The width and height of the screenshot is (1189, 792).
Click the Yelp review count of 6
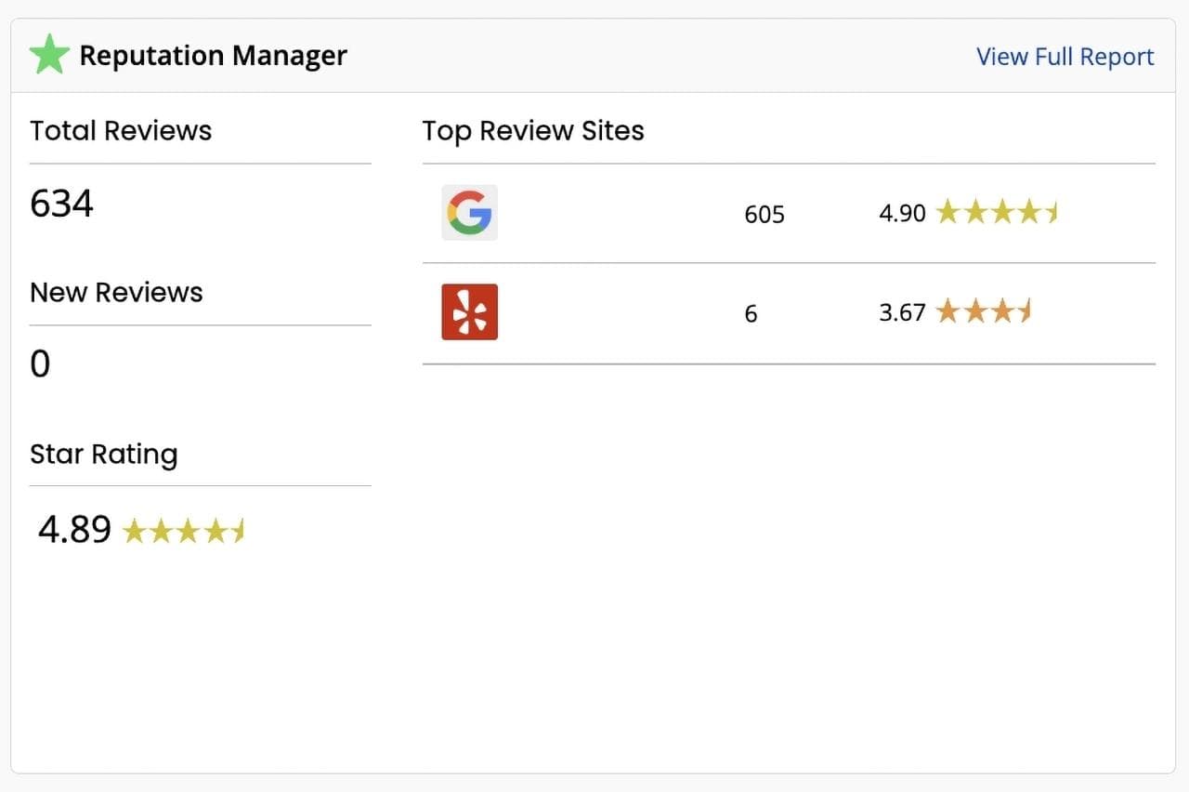[x=751, y=313]
